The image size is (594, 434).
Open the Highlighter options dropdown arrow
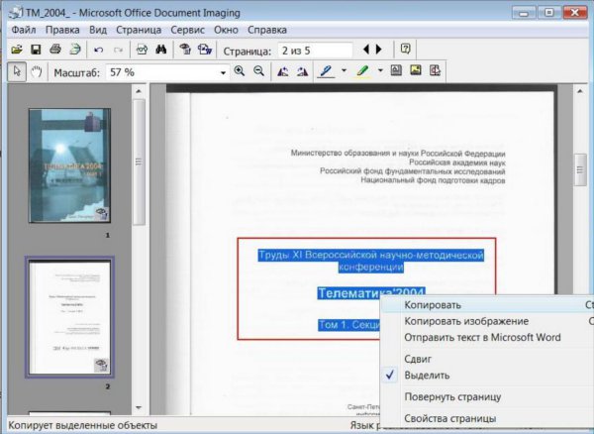pyautogui.click(x=380, y=70)
